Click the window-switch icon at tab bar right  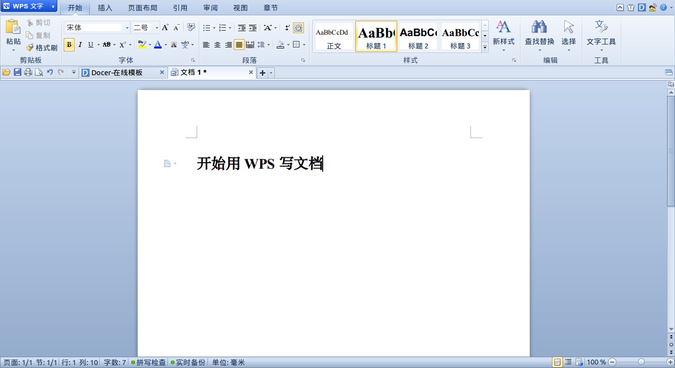pyautogui.click(x=669, y=72)
